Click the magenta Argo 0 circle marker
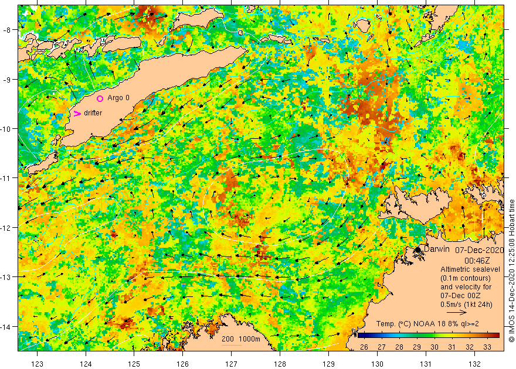This screenshot has height=369, width=516. (x=100, y=98)
